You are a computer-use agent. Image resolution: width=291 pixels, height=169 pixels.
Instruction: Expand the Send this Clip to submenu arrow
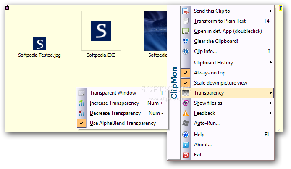(271, 11)
